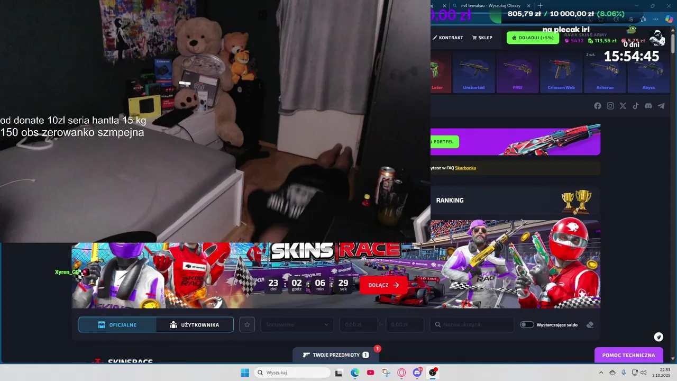Launch Microsoft Edge from the taskbar
This screenshot has width=677, height=381.
355,373
